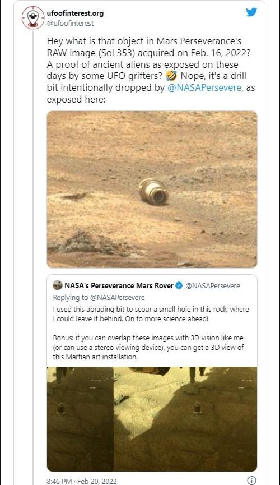Click Replying to @NASAPersevere text

click(99, 298)
